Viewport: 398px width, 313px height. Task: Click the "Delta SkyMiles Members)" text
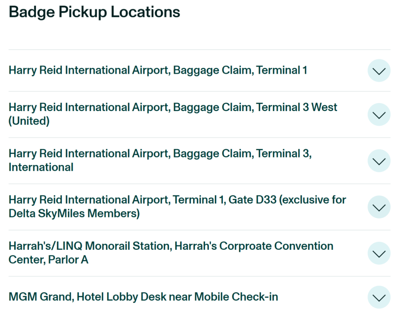74,214
